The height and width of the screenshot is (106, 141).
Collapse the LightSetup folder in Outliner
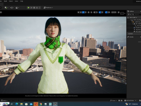click(x=132, y=22)
